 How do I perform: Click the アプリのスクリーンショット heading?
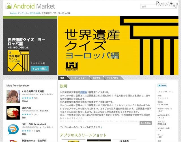coord(83,135)
